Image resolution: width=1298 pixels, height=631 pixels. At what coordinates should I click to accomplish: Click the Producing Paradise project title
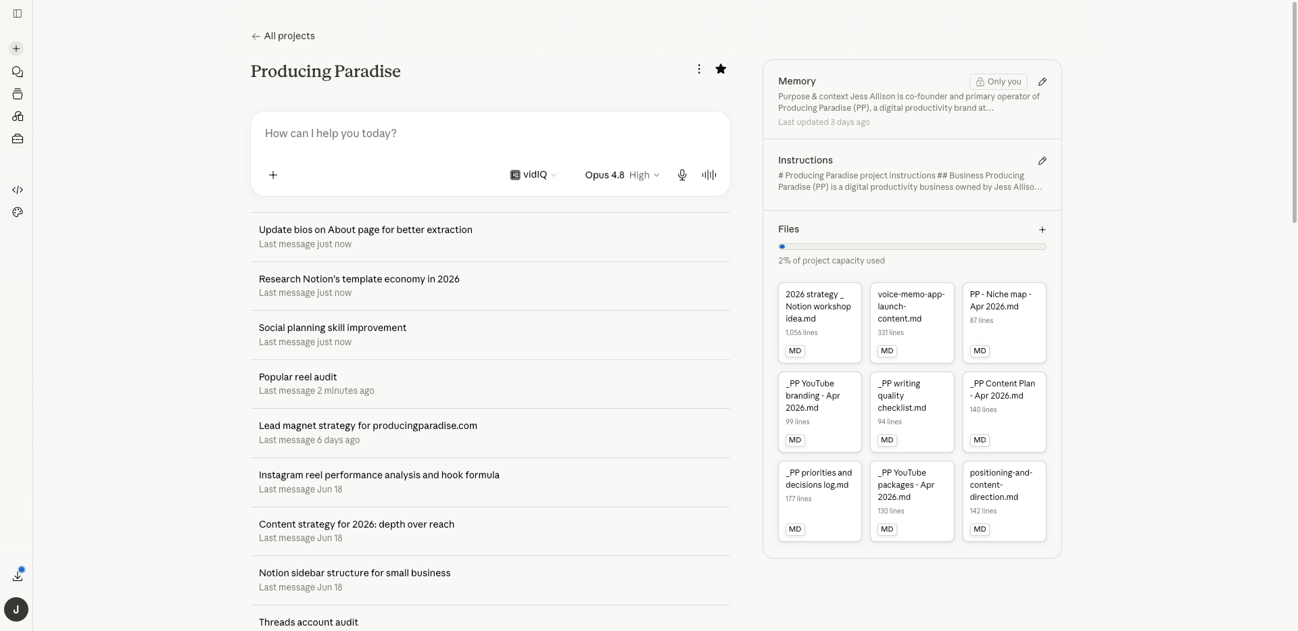pos(325,72)
